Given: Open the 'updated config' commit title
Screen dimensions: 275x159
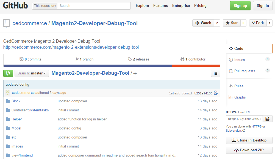Looking at the screenshot, I should pos(17,84).
